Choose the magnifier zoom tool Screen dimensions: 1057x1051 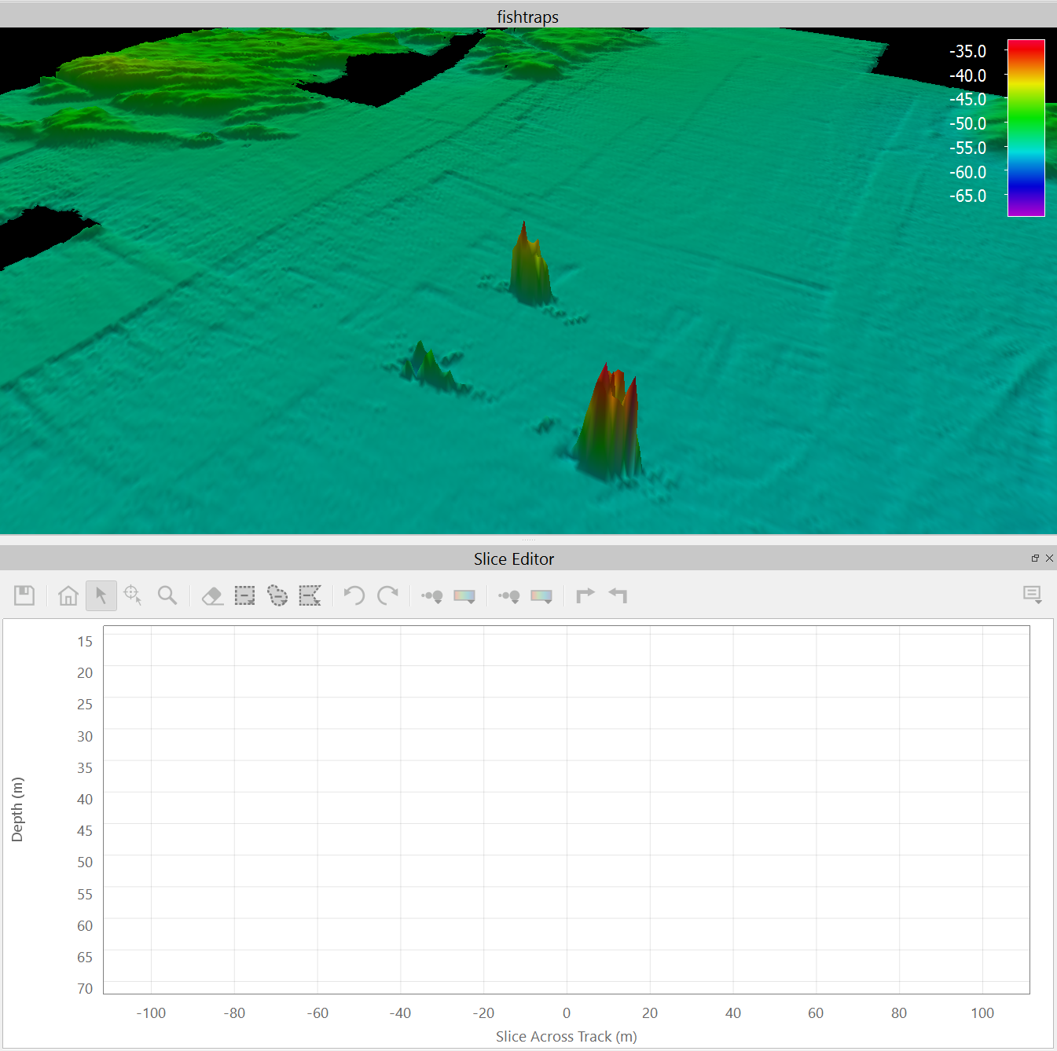[167, 595]
